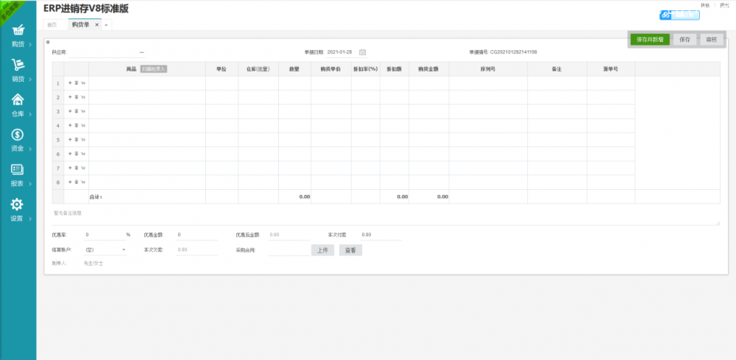Add a line with row 1 plus icon
Image resolution: width=736 pixels, height=360 pixels.
click(x=70, y=83)
